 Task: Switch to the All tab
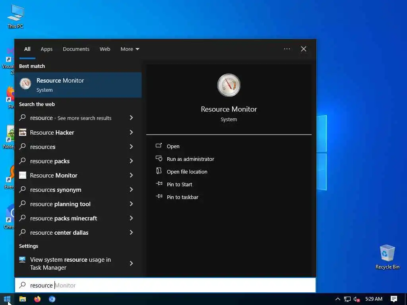27,49
